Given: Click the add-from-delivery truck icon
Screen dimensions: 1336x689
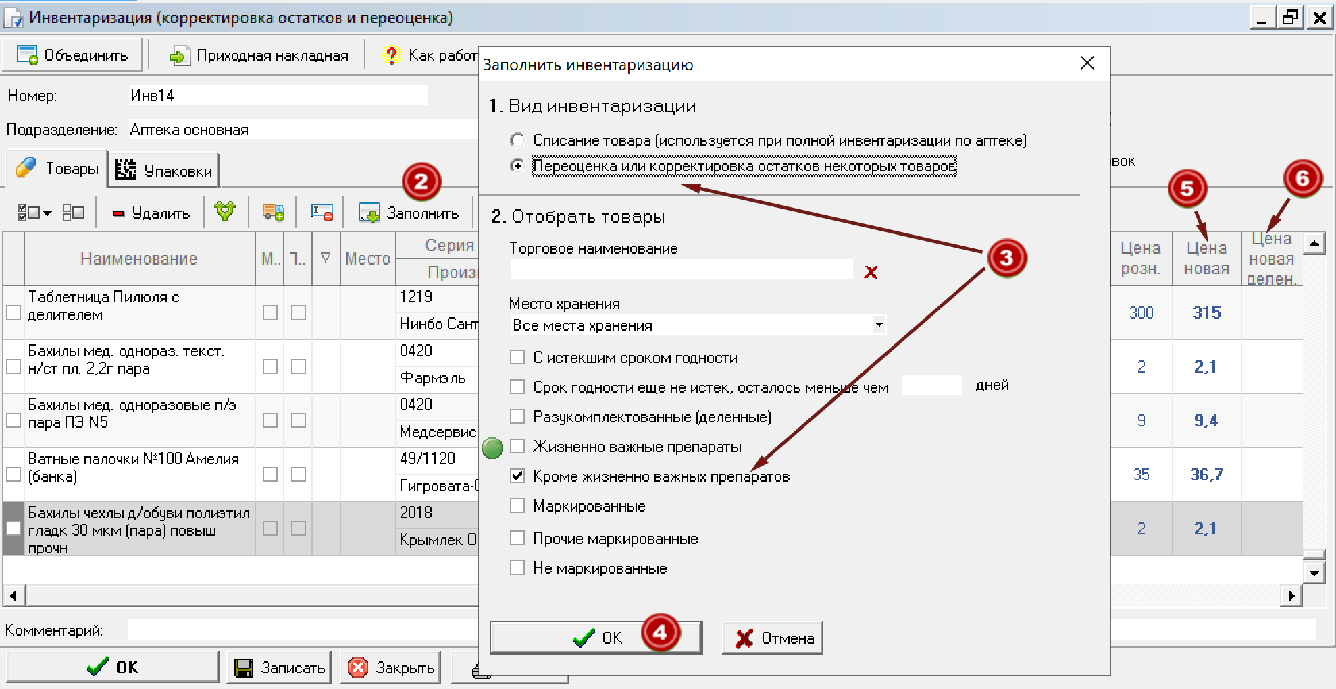Looking at the screenshot, I should pyautogui.click(x=273, y=211).
